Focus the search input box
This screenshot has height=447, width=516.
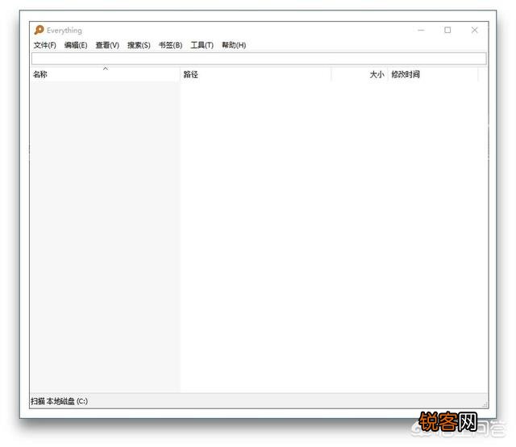(259, 59)
